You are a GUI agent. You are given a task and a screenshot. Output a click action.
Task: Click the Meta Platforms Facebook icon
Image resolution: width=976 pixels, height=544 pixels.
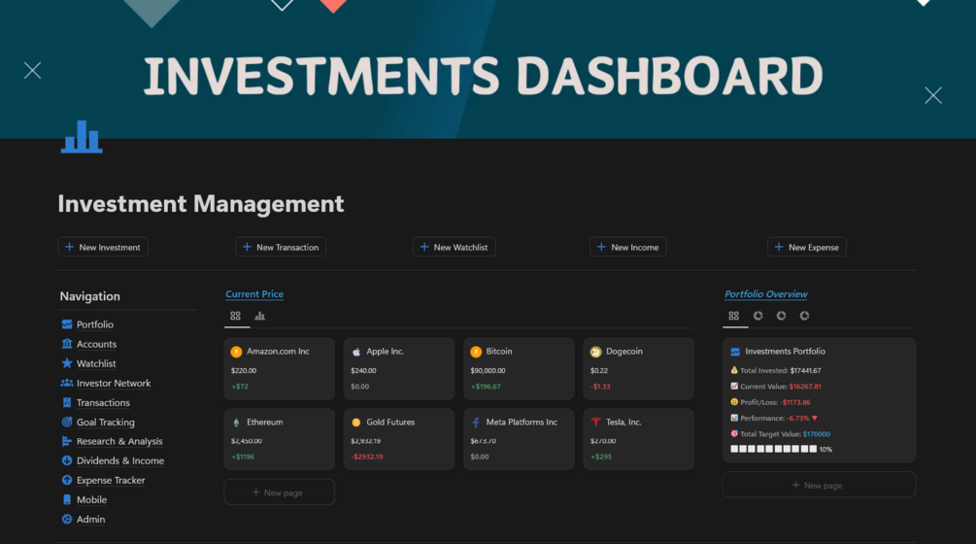[x=476, y=423]
